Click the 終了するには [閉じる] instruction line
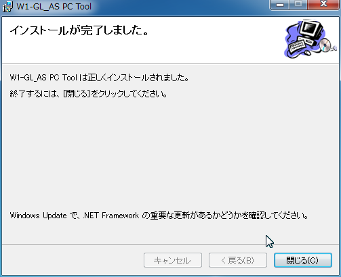Viewport: 341px width, 277px height. (x=89, y=94)
